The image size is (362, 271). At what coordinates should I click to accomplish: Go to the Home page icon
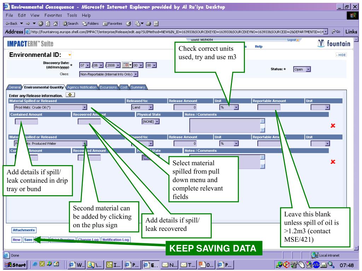pyautogui.click(x=56, y=24)
